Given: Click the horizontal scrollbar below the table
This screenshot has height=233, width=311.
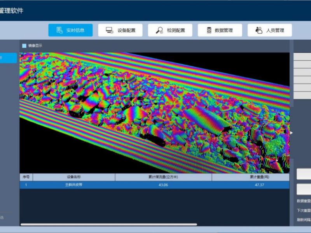Looking at the screenshot, I should pos(109,224).
